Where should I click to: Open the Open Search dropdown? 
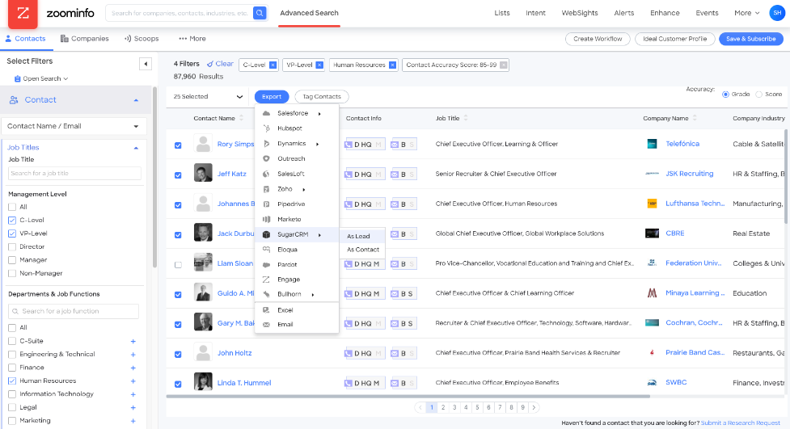[41, 78]
